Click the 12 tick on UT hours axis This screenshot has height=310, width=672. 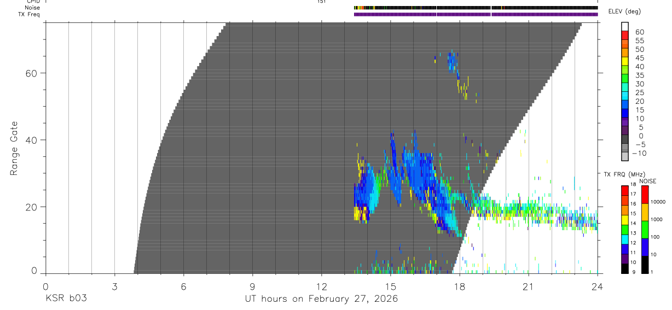[x=322, y=286]
